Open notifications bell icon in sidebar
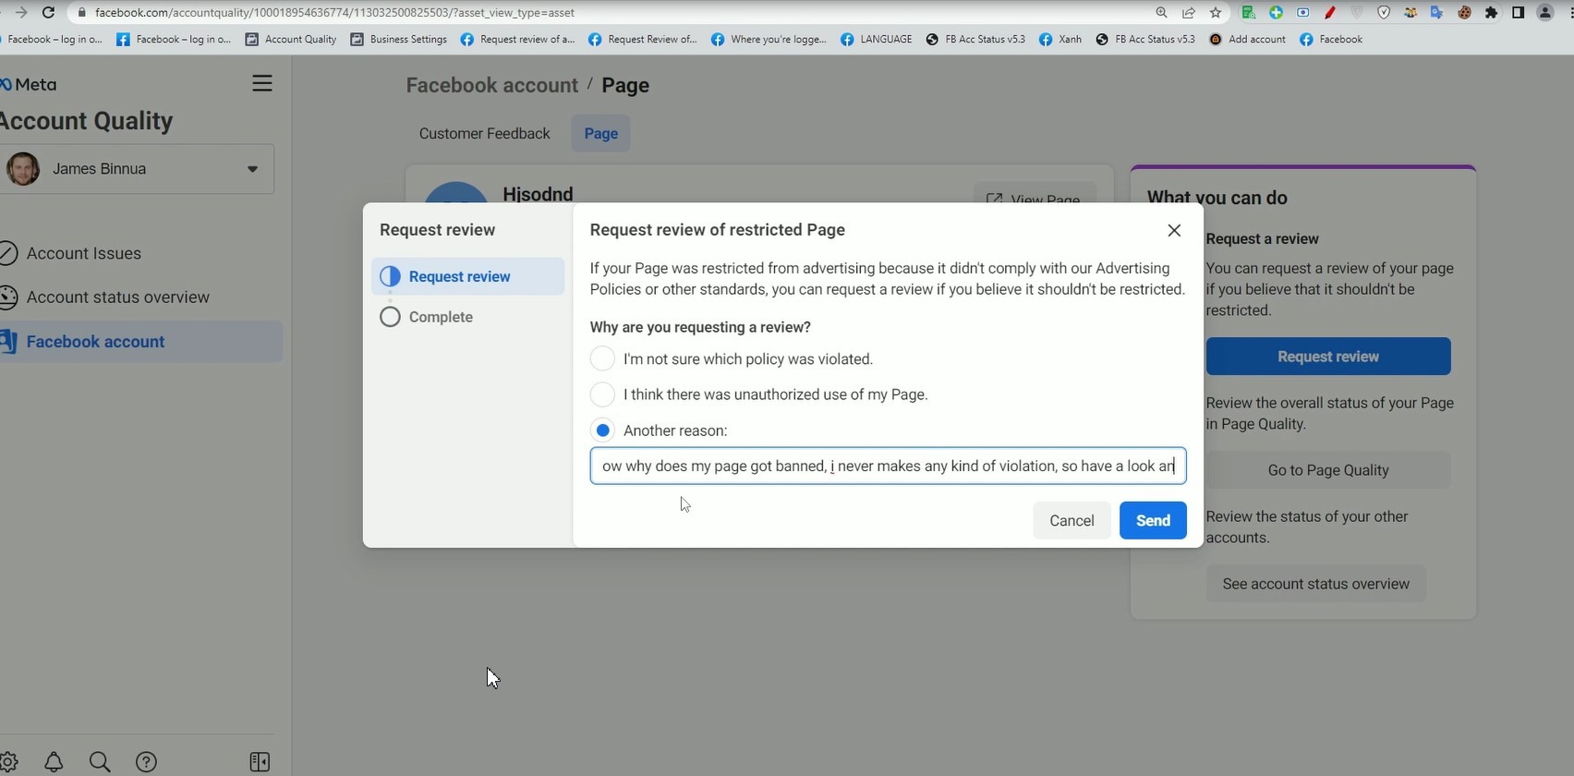Viewport: 1574px width, 776px height. [x=54, y=762]
